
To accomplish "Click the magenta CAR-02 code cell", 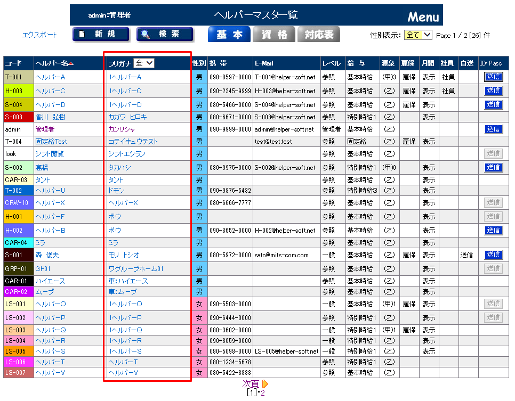I will [18, 292].
